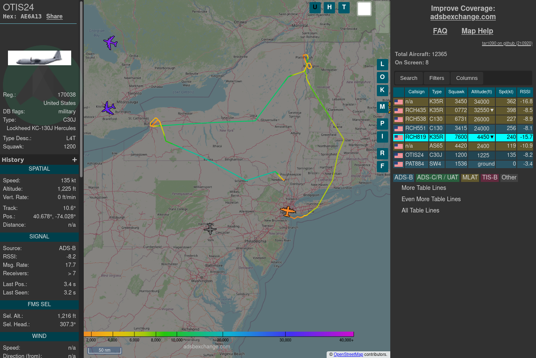Open the white layer switcher square

pos(364,9)
